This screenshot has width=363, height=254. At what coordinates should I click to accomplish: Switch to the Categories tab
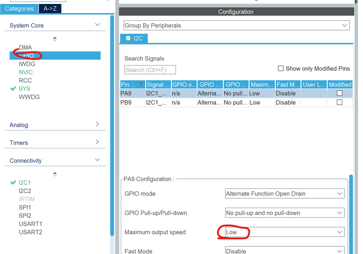point(19,9)
